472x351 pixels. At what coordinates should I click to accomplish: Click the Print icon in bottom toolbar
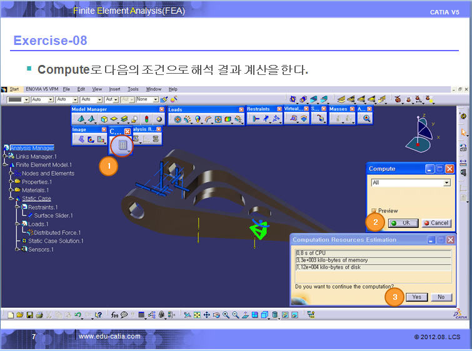[x=39, y=315]
